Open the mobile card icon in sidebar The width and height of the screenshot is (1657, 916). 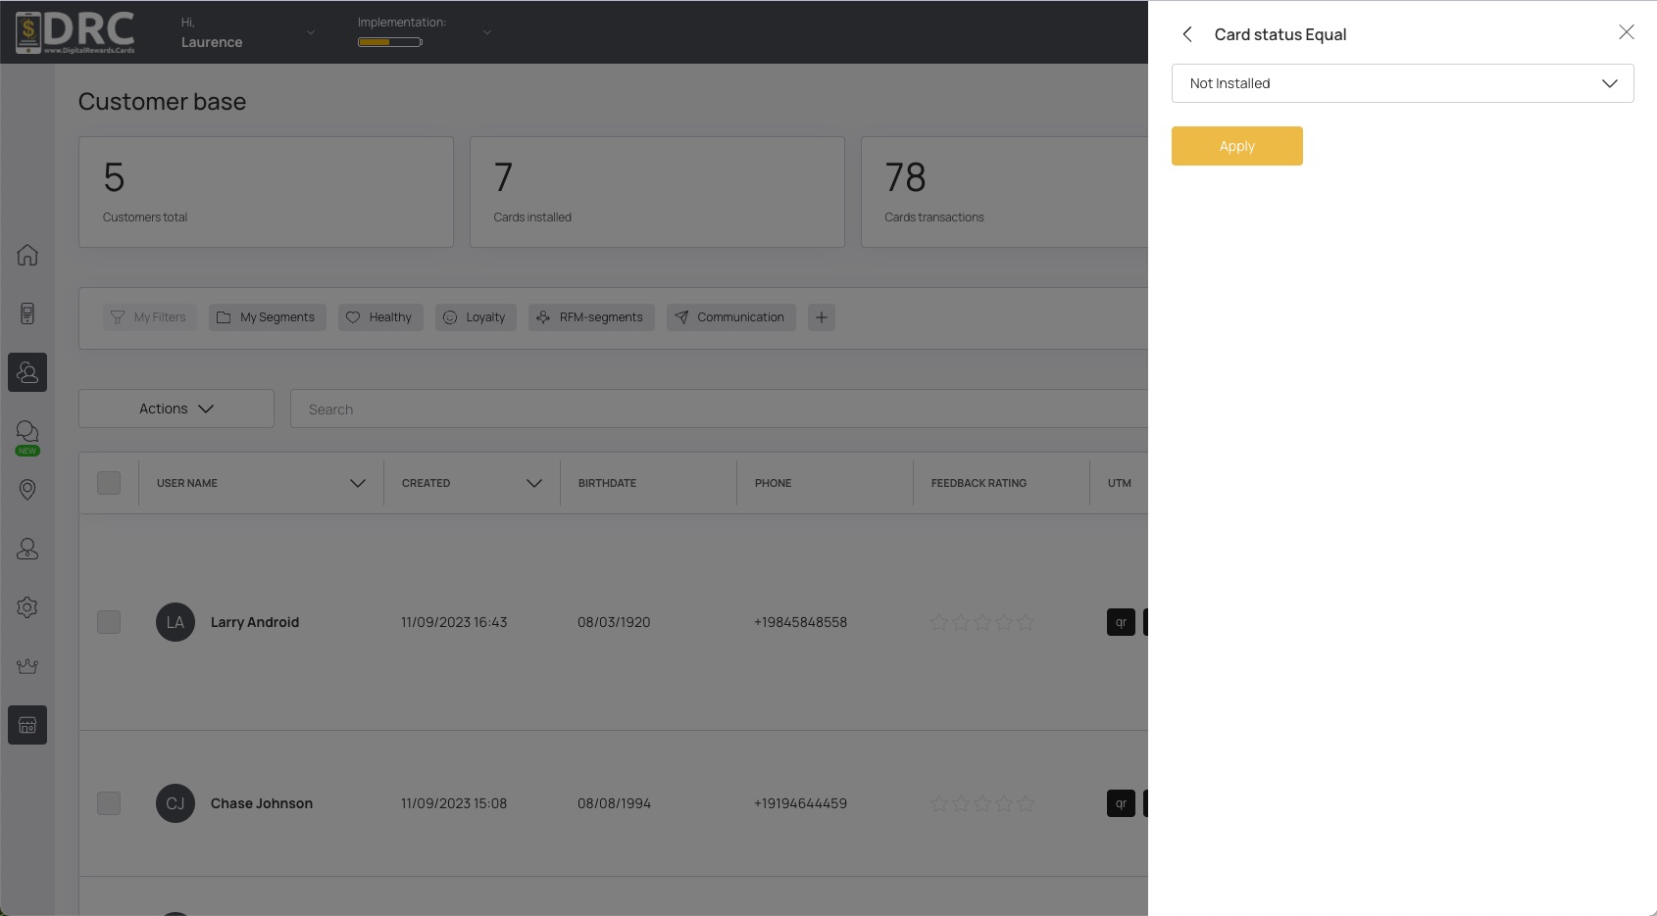pyautogui.click(x=27, y=313)
